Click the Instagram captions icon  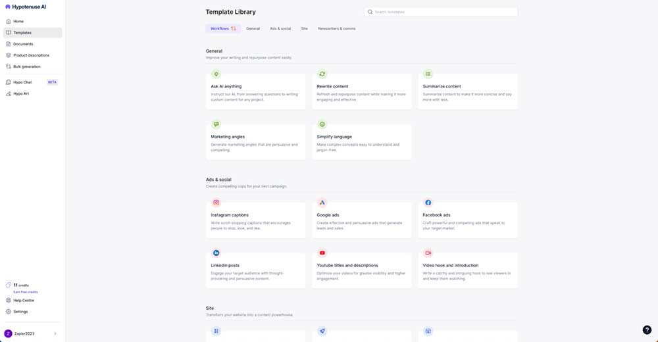216,203
